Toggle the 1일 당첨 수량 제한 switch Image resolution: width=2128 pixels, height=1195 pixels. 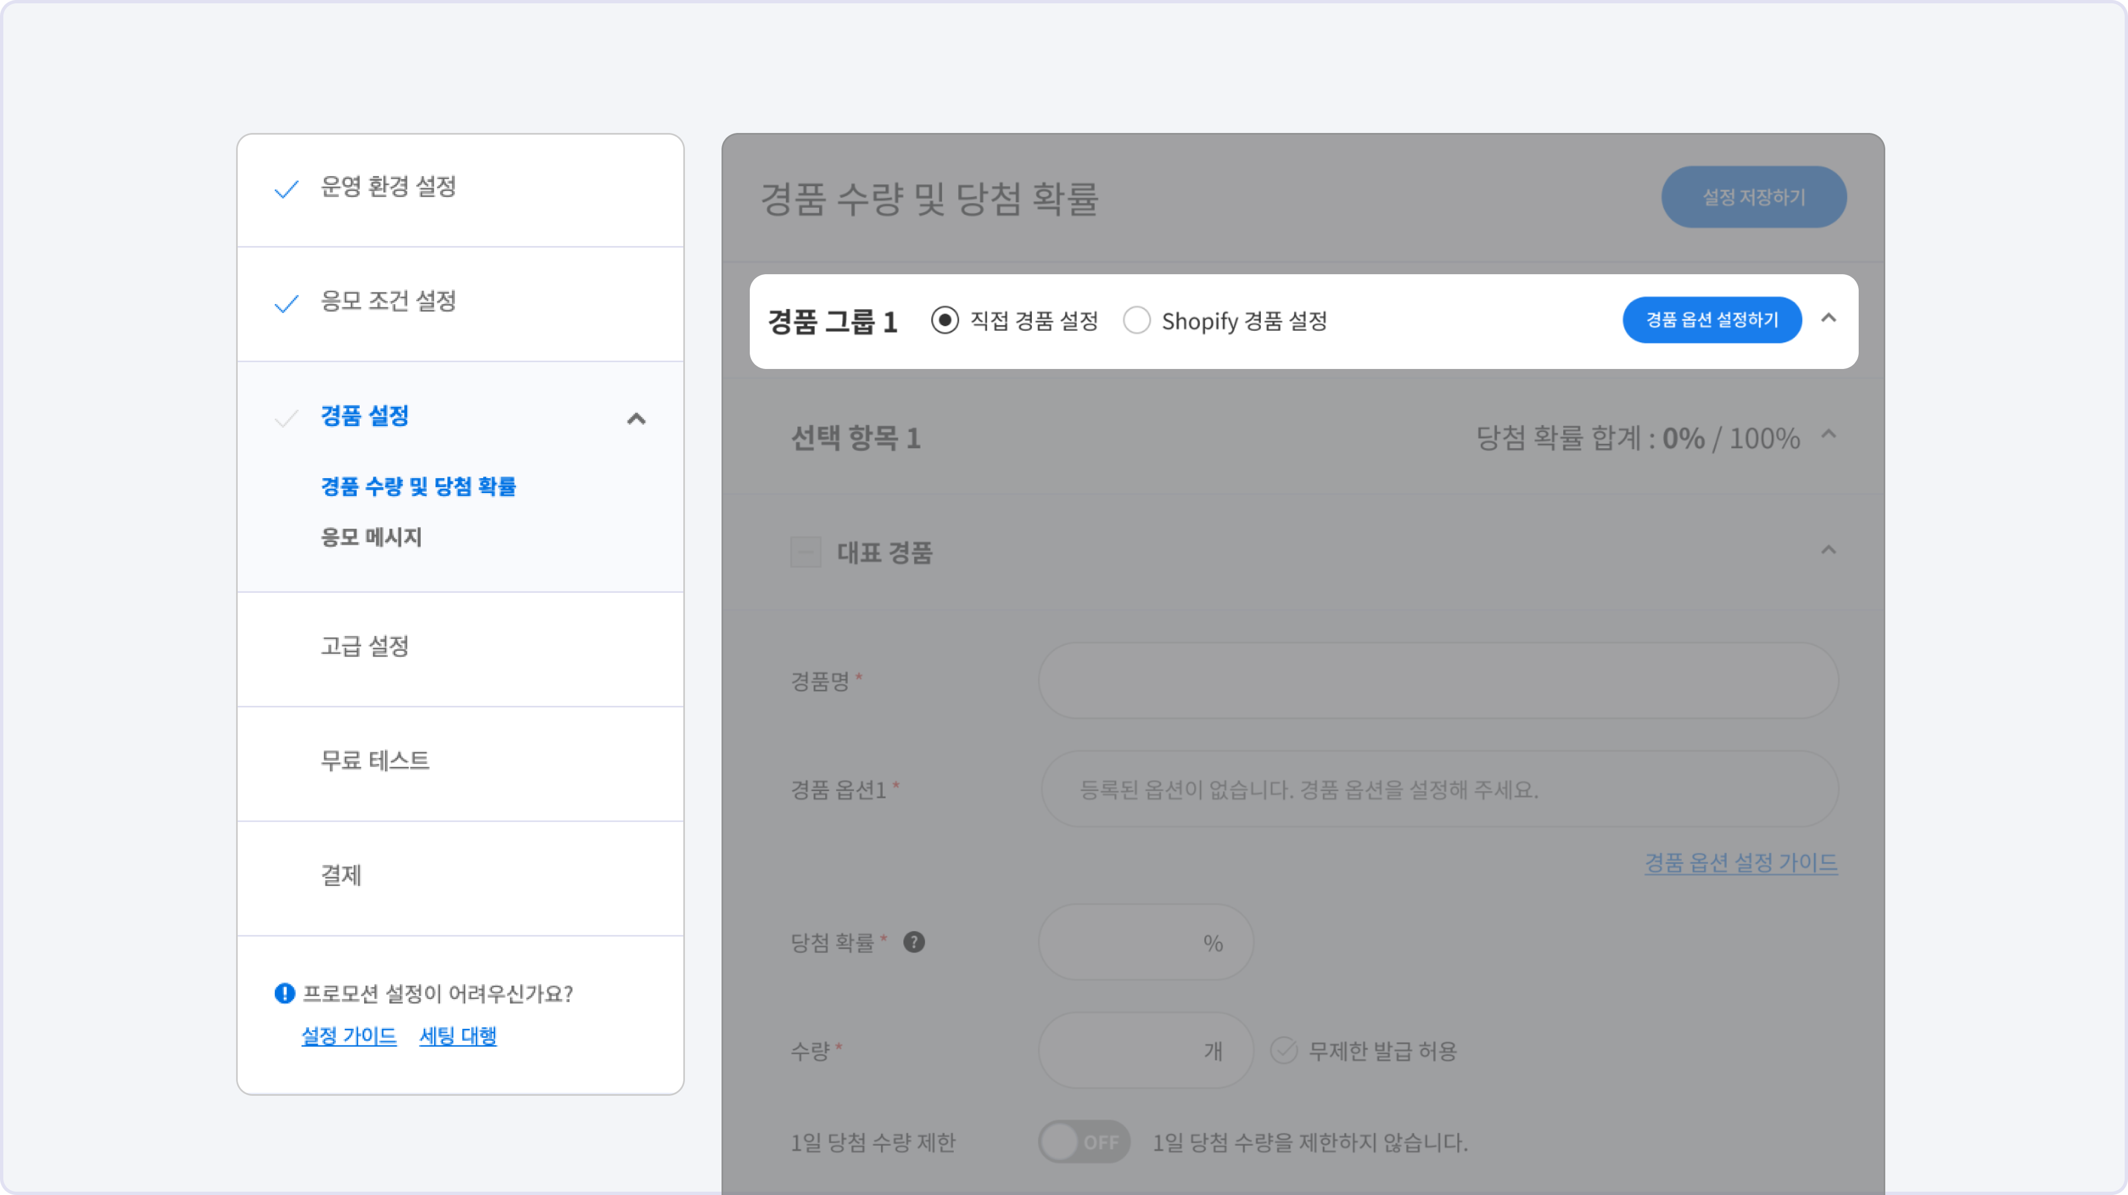[x=1083, y=1142]
